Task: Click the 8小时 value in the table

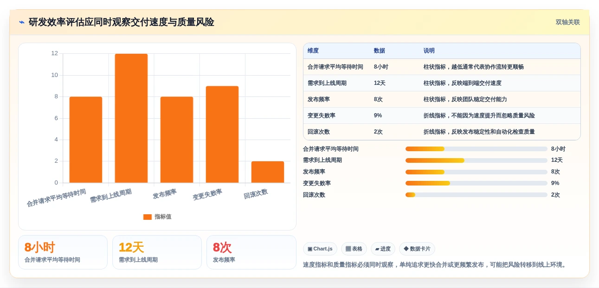Action: 381,67
